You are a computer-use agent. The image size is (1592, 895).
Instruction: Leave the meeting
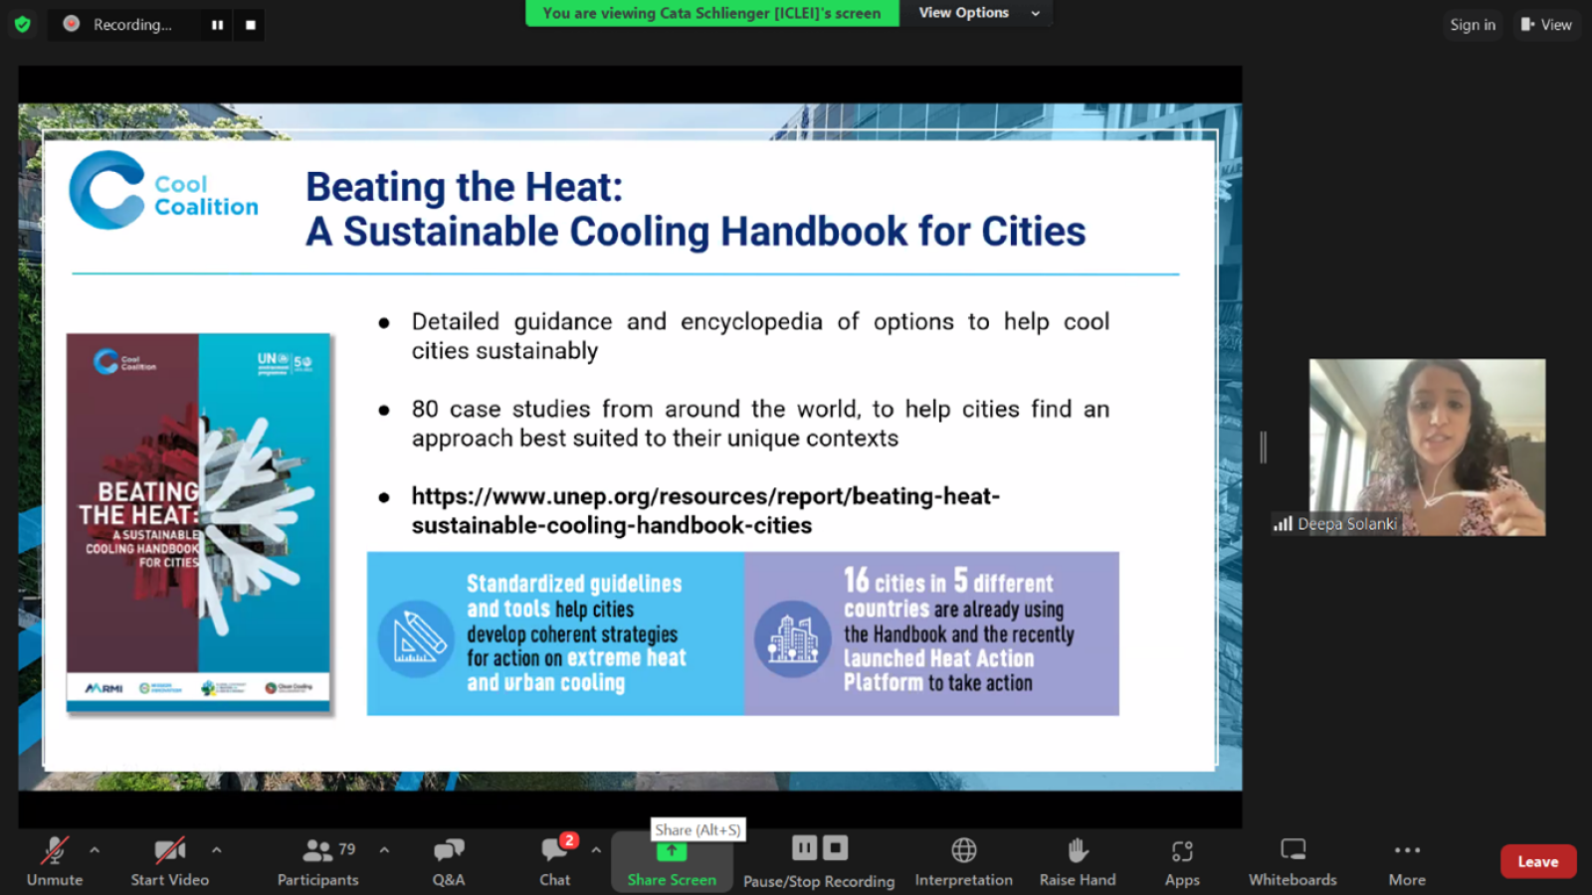[1538, 861]
